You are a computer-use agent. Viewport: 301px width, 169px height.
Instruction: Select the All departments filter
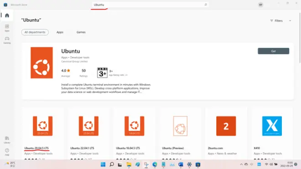tap(35, 32)
